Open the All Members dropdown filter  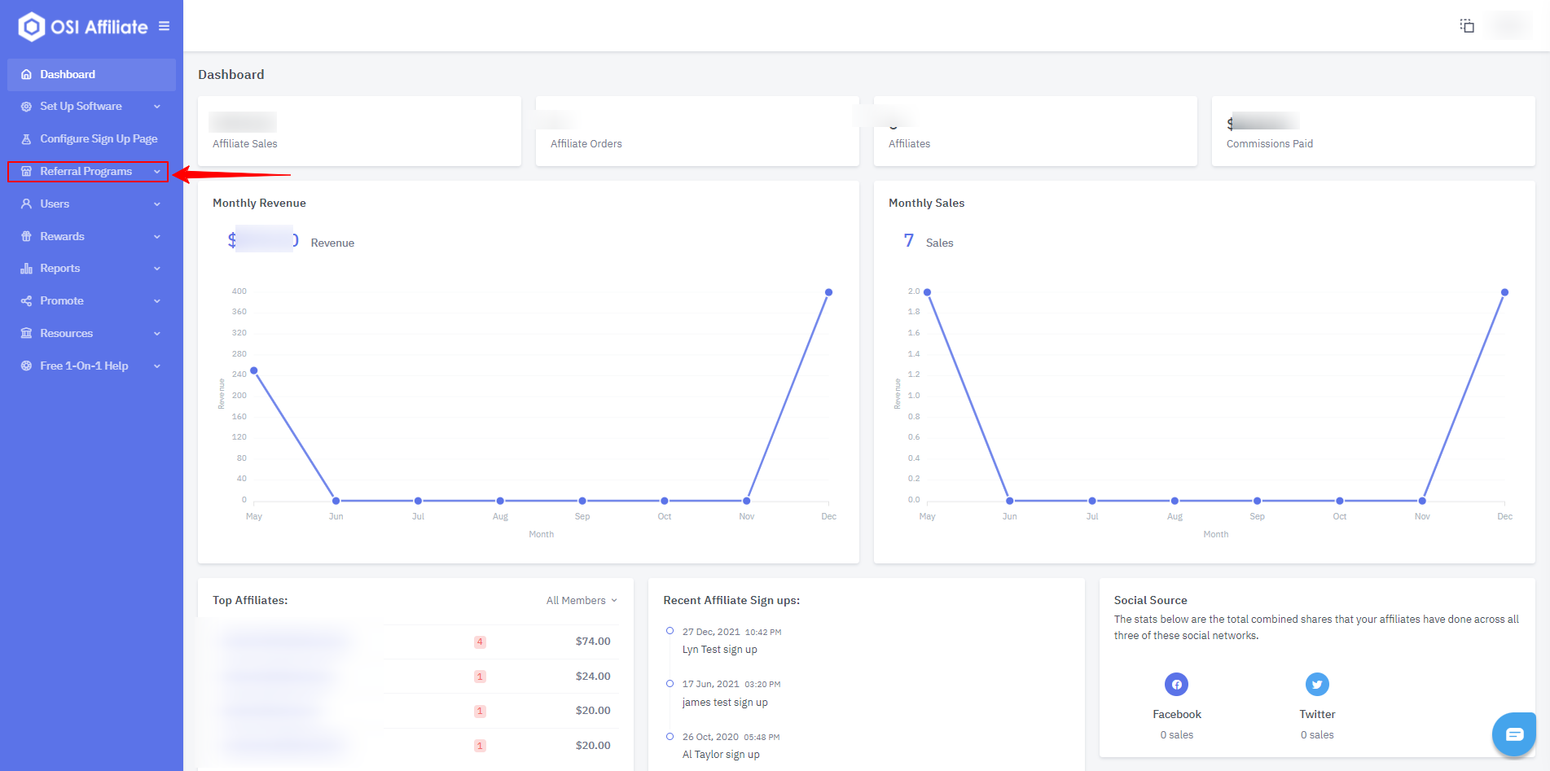pos(582,601)
